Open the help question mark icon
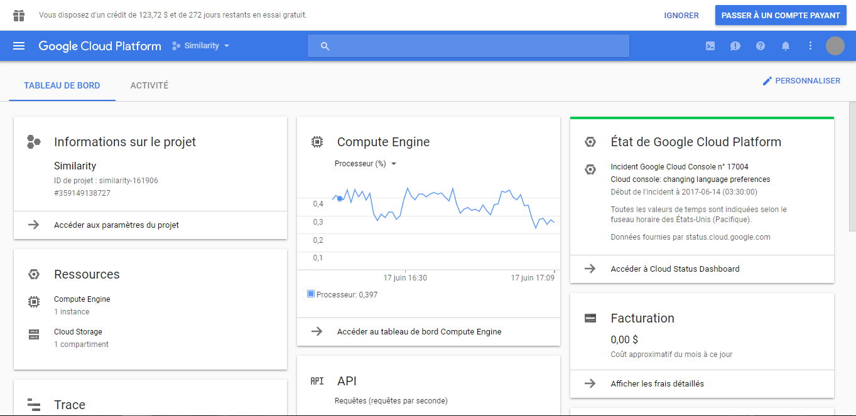The image size is (856, 416). tap(760, 45)
